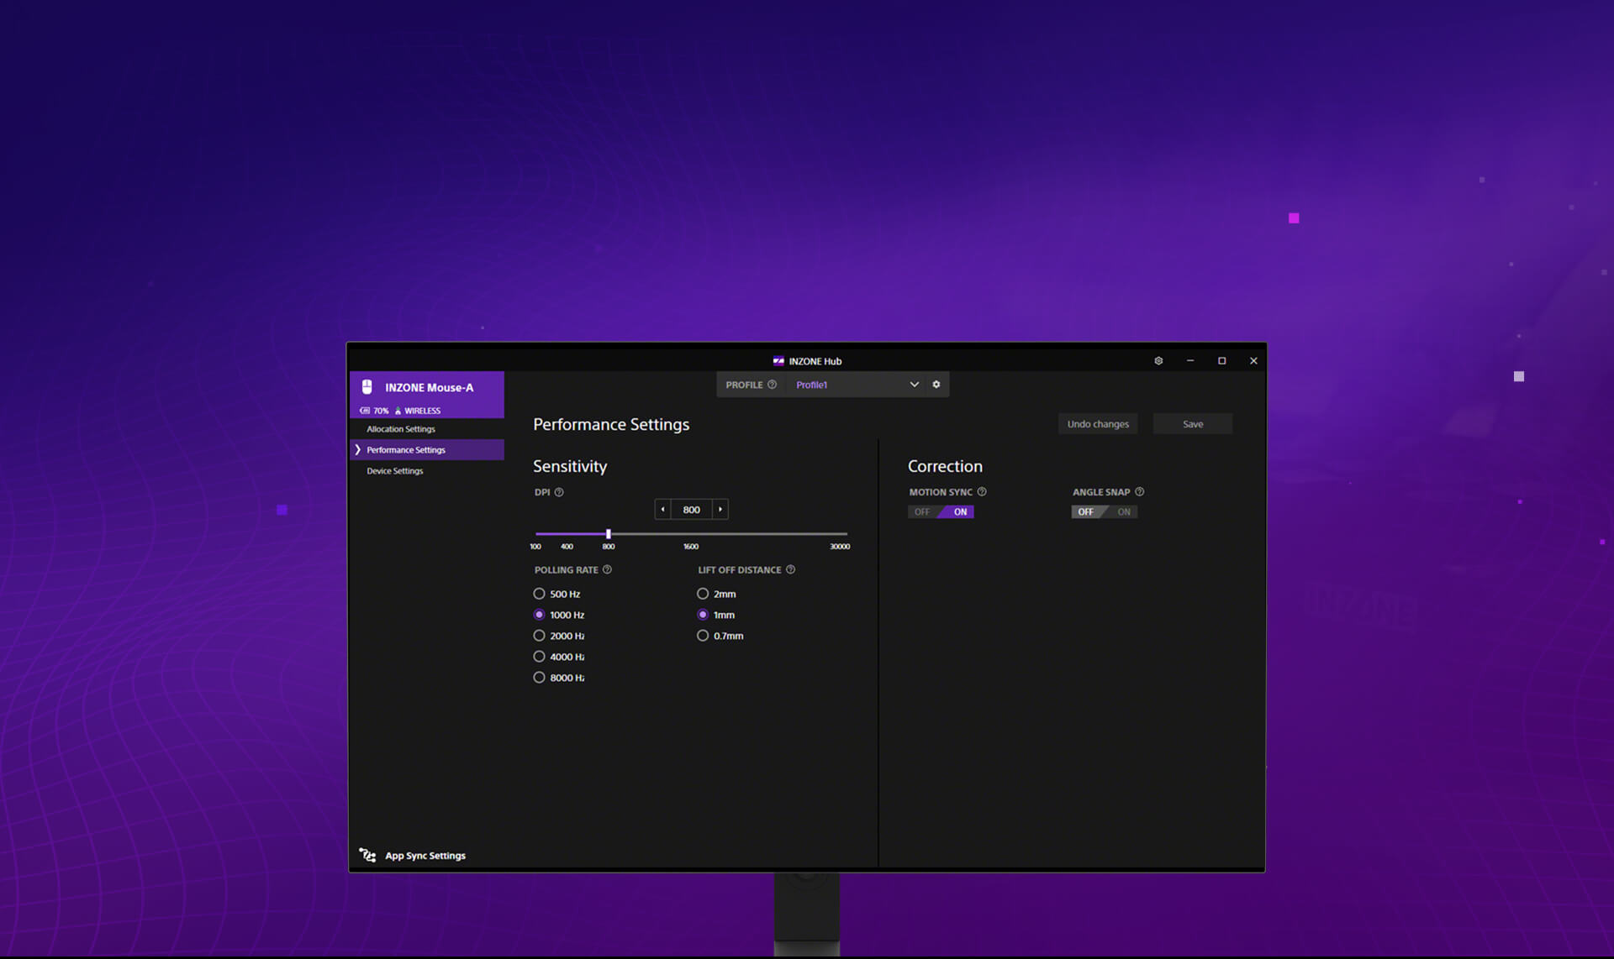Click the Profile help question mark icon

point(772,385)
